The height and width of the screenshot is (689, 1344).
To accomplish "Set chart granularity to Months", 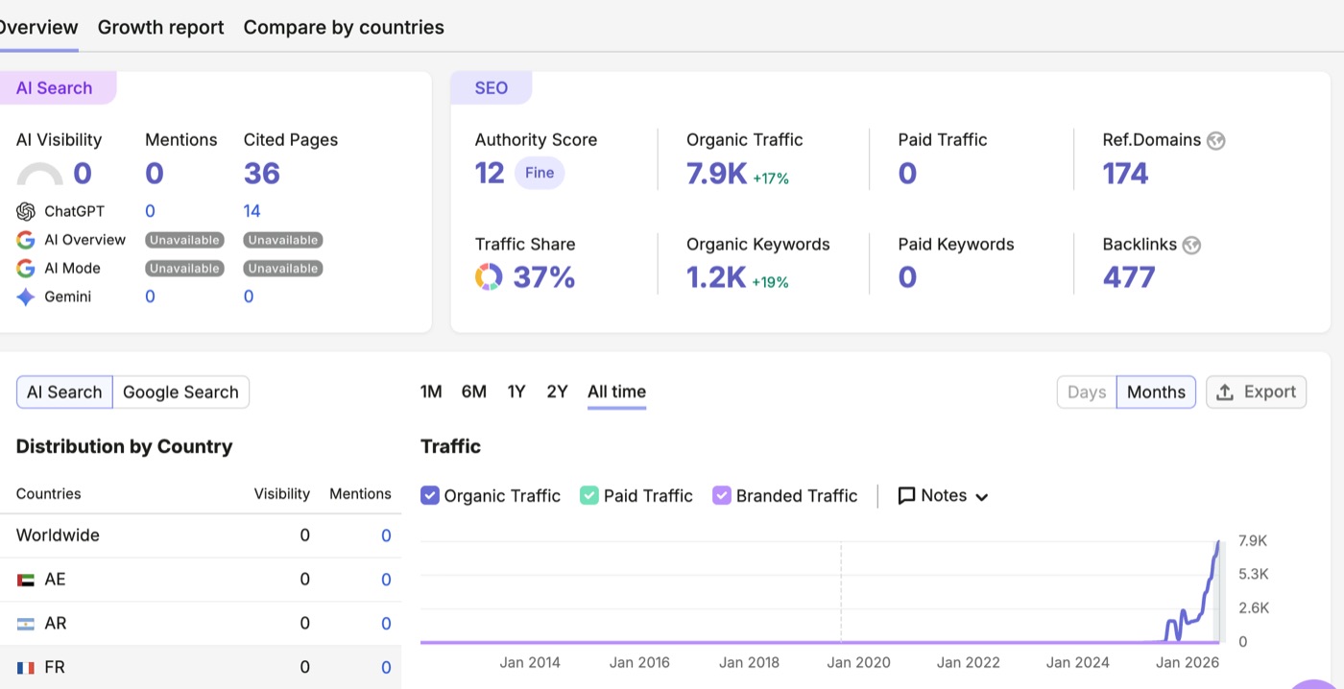I will click(1156, 392).
